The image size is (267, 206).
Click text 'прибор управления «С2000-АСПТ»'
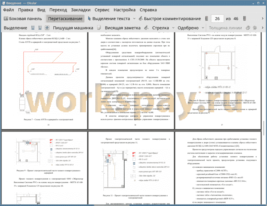212,170
